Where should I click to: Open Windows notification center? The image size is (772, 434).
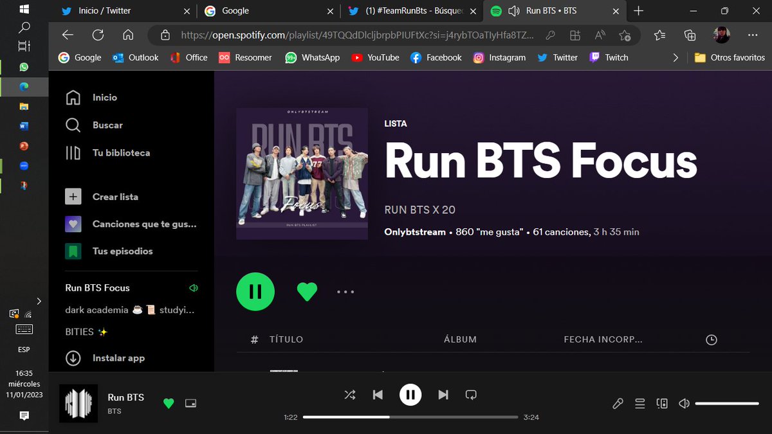point(24,416)
